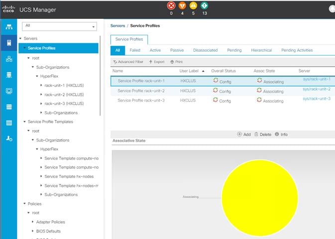Click the minor faults yellow icon
335x239 pixels.
click(193, 6)
